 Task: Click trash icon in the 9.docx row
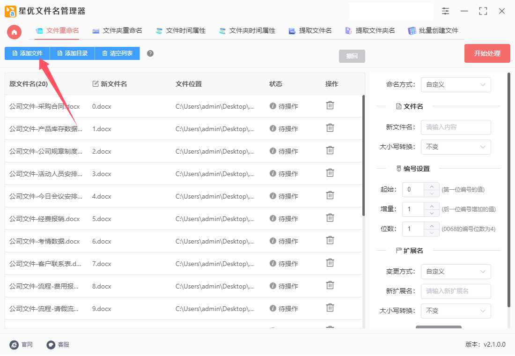[330, 308]
